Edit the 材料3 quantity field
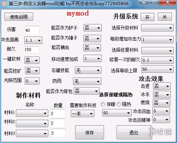 tap(58, 133)
